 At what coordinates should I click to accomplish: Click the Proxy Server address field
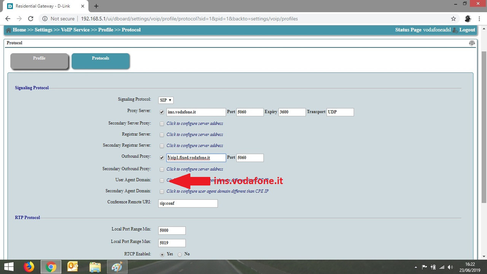(x=196, y=112)
